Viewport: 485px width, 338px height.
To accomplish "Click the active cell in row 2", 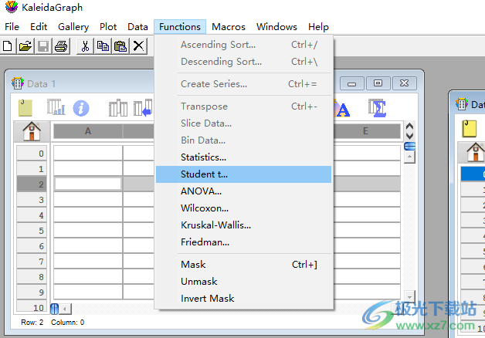I will [88, 184].
